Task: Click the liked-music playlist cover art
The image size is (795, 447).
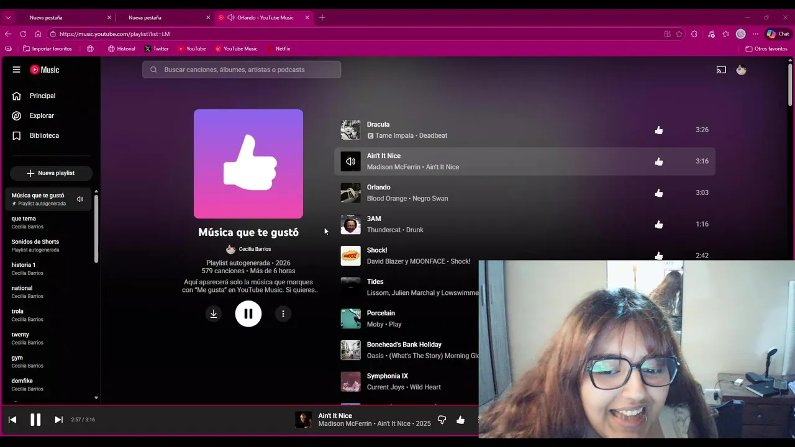Action: pyautogui.click(x=248, y=164)
